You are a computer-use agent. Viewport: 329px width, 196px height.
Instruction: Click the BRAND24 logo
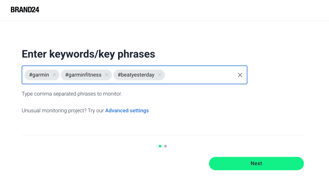coord(25,10)
